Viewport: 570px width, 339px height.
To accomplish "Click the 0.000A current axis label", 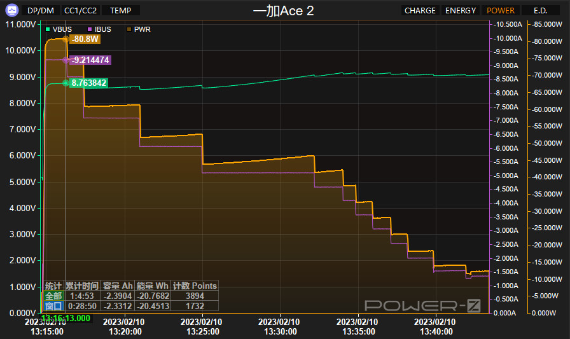I will click(x=505, y=313).
